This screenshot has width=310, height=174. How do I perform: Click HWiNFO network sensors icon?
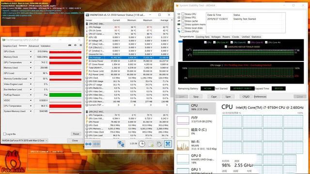121,144
